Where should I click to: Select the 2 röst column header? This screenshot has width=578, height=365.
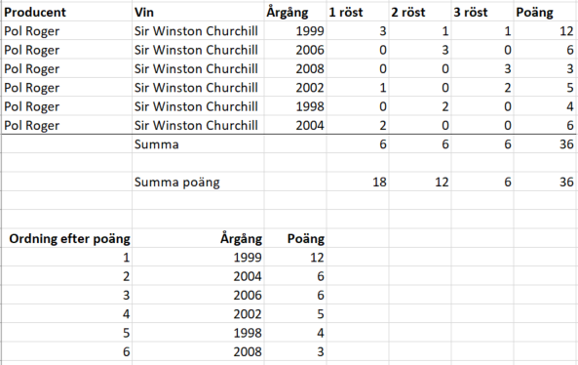click(x=420, y=12)
